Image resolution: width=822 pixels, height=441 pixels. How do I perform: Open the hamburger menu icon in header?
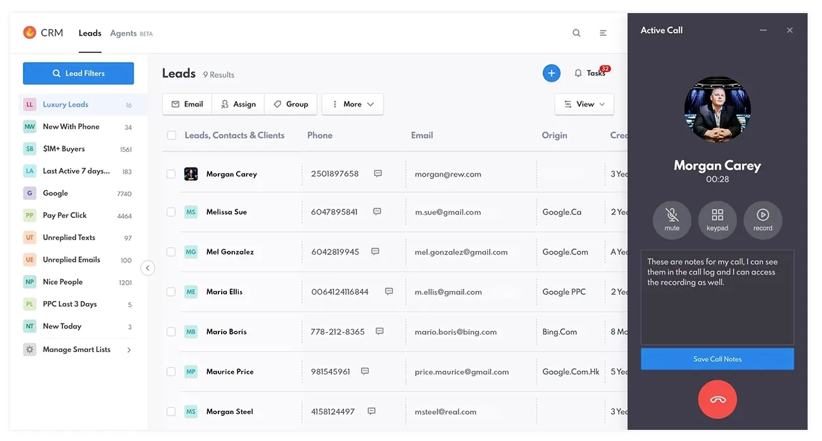click(603, 33)
